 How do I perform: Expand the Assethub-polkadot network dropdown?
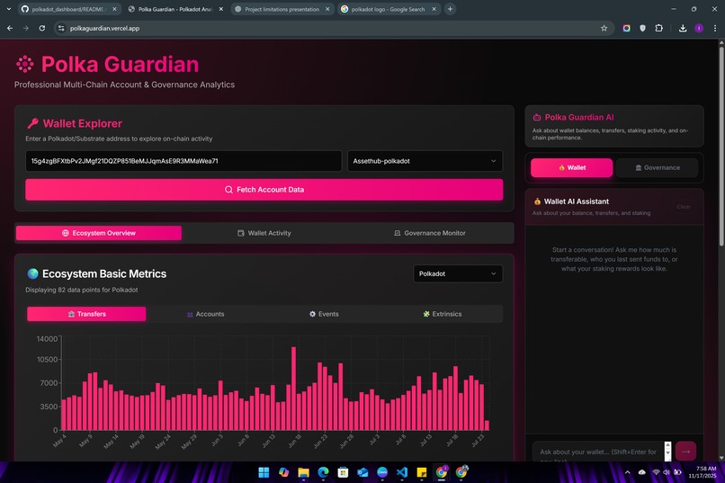point(425,161)
